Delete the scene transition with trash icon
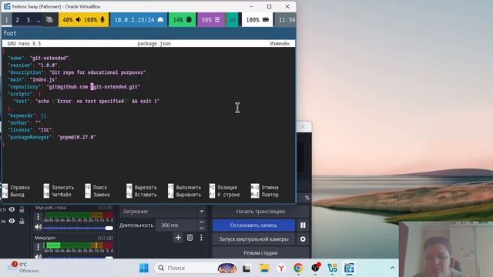493x277 pixels. click(190, 238)
